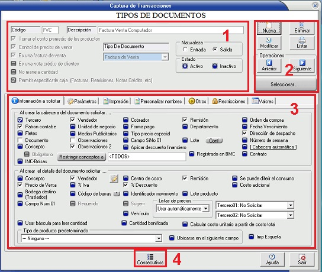Screen dimensions: 322x272
Task: Toggle Tomar el costo promedio checkbox
Action: click(x=14, y=38)
